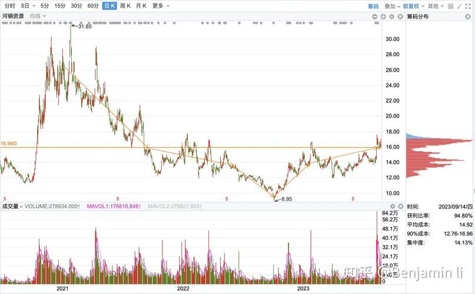Viewport: 475px width, 294px height.
Task: Click the 8.95 low price label
Action: pyautogui.click(x=287, y=199)
